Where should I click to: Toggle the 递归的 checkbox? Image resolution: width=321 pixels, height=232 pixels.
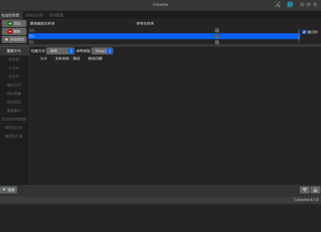304,32
